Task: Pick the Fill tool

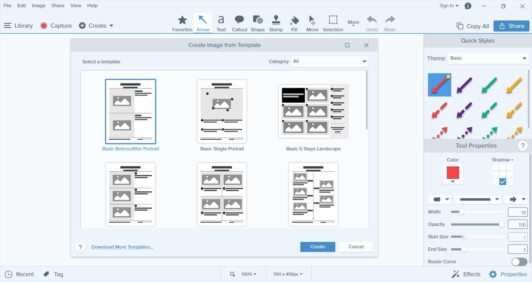Action: point(294,23)
